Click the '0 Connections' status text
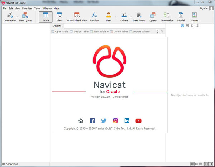This screenshot has height=167, width=215. point(10,164)
